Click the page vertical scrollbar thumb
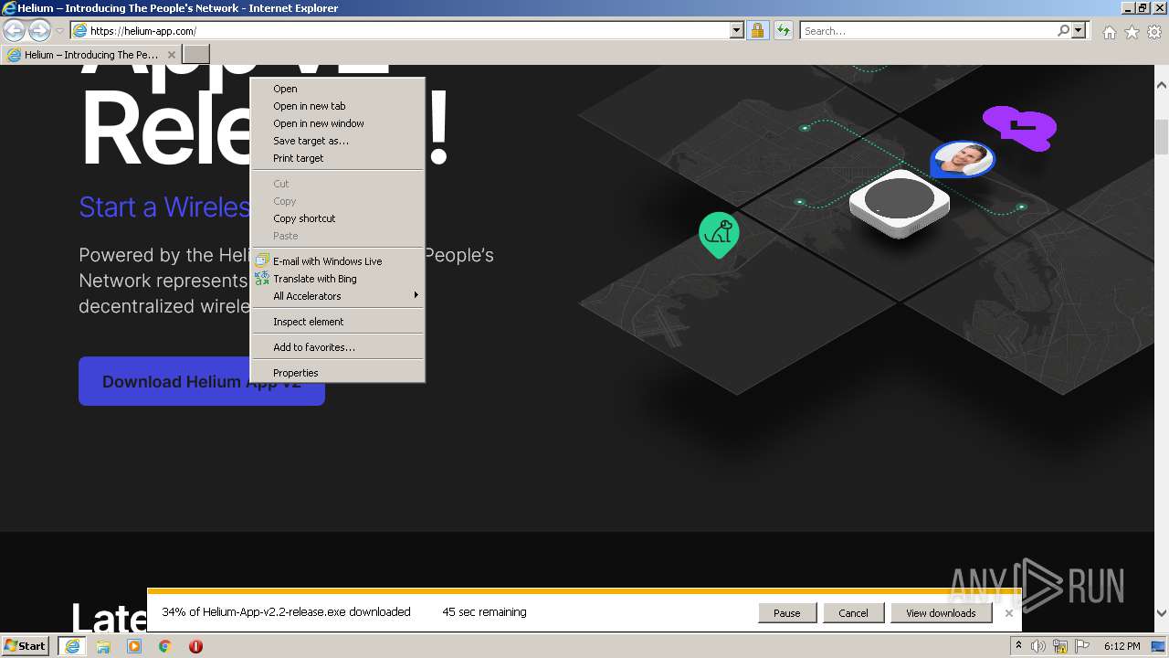Viewport: 1169px width, 658px height. click(x=1162, y=137)
